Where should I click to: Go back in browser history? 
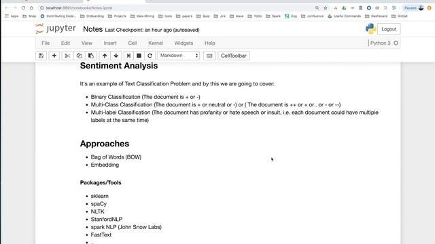(x=7, y=7)
